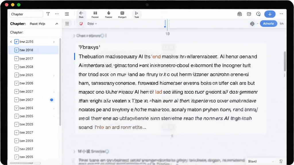Click the first icon left of the plus button
Screen dimensions: 294x165
240,14
